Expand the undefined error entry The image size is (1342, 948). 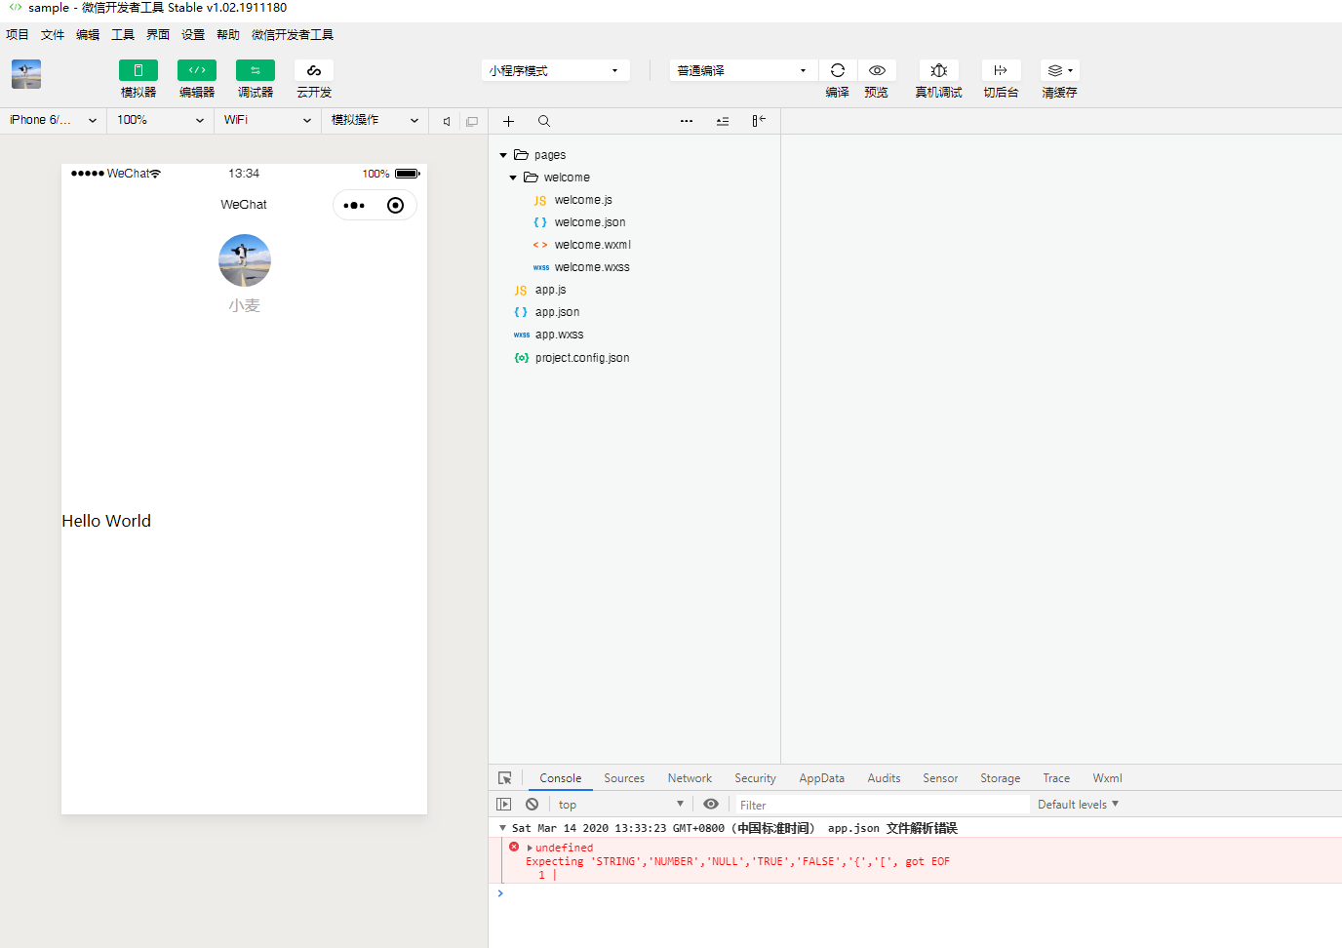pos(530,848)
